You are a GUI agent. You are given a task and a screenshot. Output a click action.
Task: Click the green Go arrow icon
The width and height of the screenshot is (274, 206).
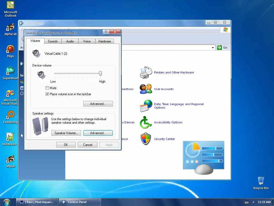(219, 47)
